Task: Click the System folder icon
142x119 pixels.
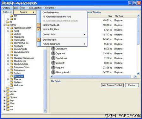Action: (x=8, y=97)
